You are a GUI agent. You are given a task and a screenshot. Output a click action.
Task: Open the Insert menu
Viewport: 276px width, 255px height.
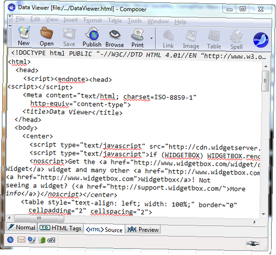pyautogui.click(x=71, y=20)
